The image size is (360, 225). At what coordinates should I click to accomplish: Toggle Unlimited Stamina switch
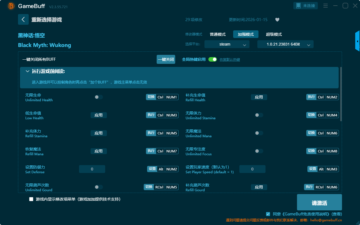(259, 115)
